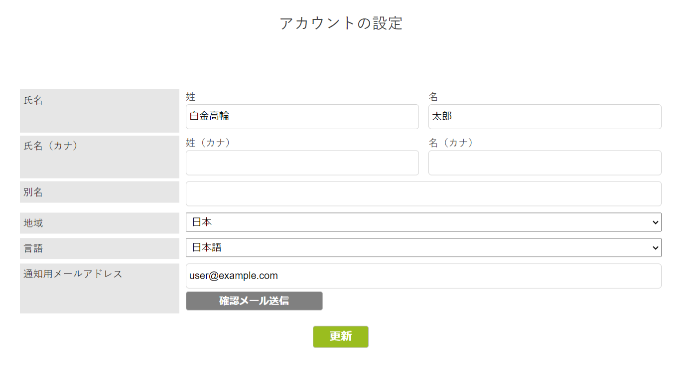Click the アカウントの設定 page title
Viewport: 689px width, 365px height.
coord(342,23)
